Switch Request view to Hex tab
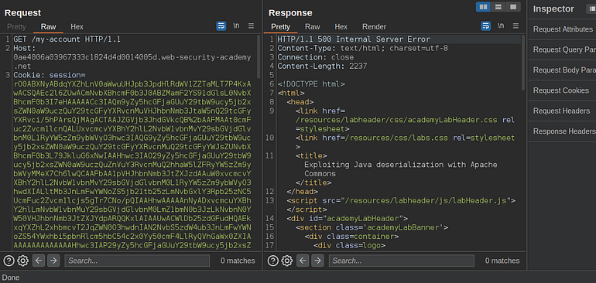Image resolution: width=596 pixels, height=283 pixels. point(77,26)
